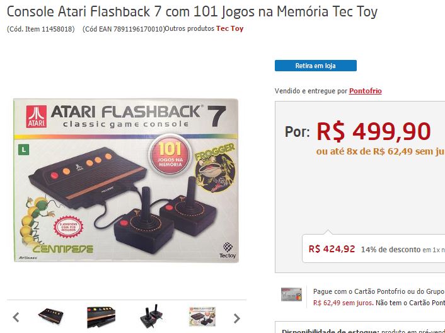Select the product box thumbnail
Screen dimensions: 445x333
202,316
